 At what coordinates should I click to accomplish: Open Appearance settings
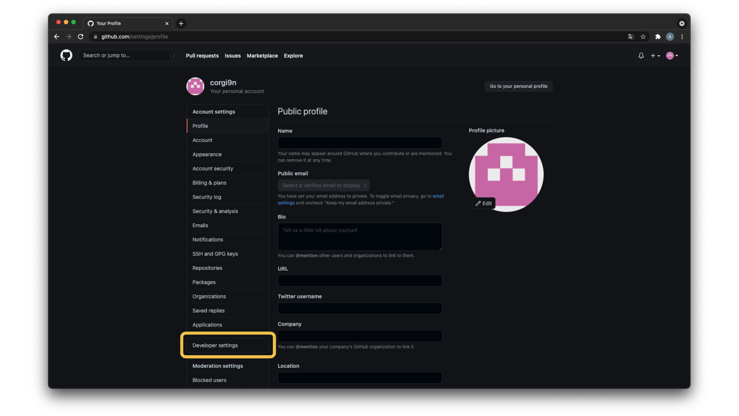click(x=227, y=154)
